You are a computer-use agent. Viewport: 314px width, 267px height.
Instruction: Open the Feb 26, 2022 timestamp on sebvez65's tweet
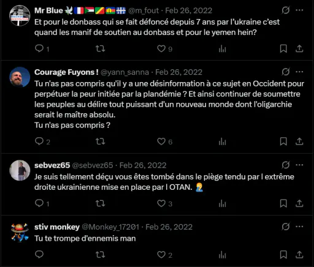point(143,165)
